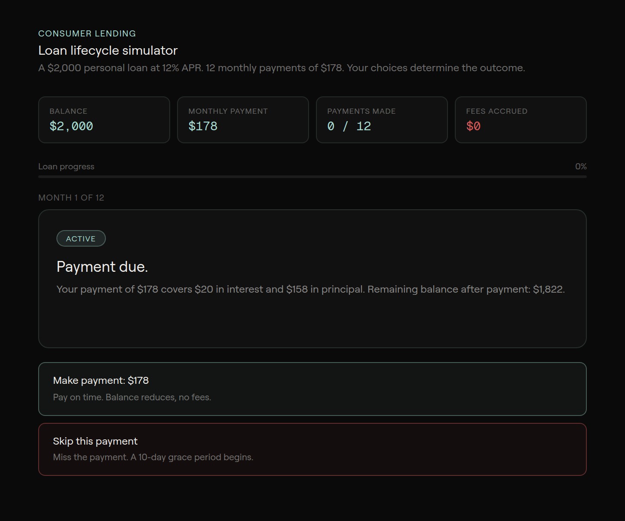Image resolution: width=625 pixels, height=521 pixels.
Task: Click the ACTIVE status badge
Action: 81,238
